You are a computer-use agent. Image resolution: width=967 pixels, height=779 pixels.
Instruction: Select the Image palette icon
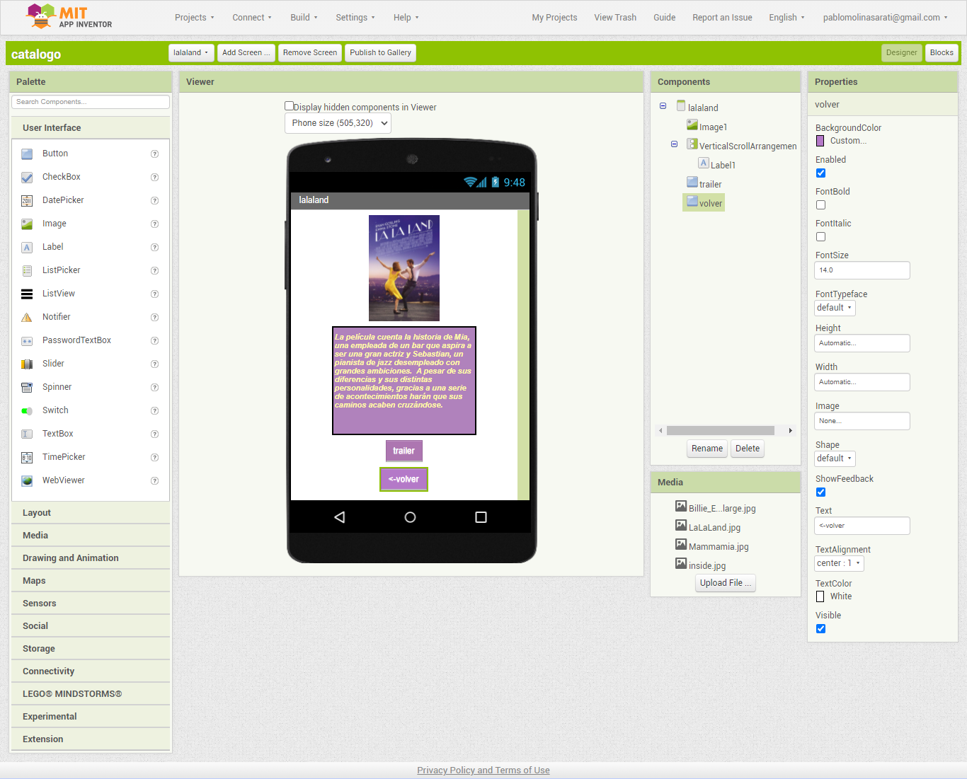[x=27, y=224]
